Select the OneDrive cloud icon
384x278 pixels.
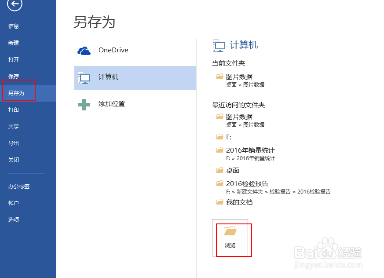[x=84, y=51]
